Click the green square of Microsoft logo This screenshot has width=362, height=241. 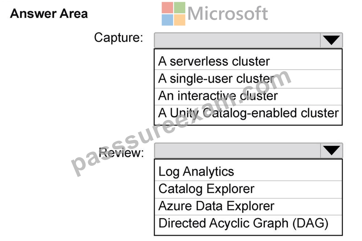point(180,8)
